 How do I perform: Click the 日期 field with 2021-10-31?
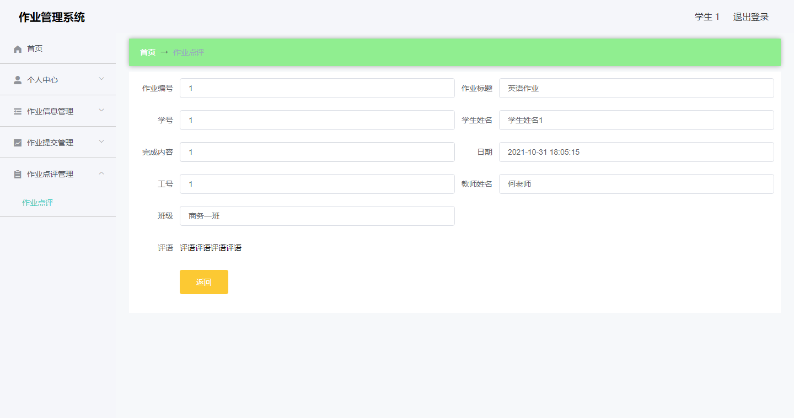(x=636, y=152)
